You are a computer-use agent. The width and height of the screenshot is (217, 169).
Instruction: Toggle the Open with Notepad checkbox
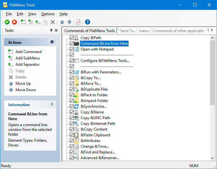[x=72, y=49]
